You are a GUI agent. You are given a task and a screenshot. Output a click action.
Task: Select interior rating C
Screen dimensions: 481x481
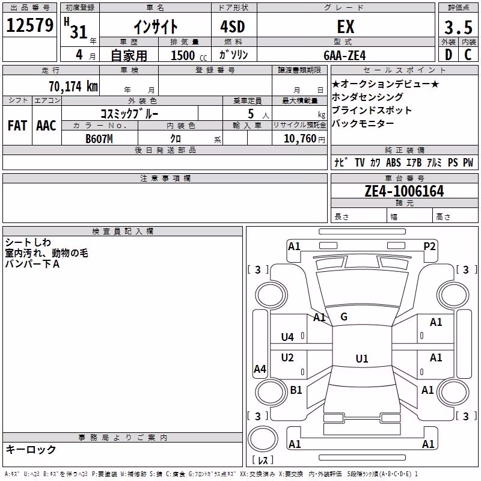[x=468, y=55]
